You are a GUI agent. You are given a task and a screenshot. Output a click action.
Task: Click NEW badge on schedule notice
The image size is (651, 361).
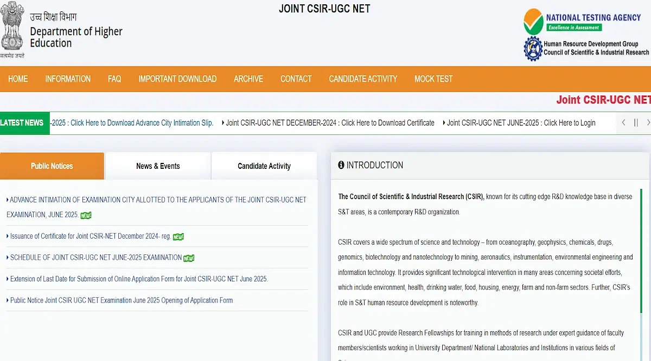[x=189, y=258]
